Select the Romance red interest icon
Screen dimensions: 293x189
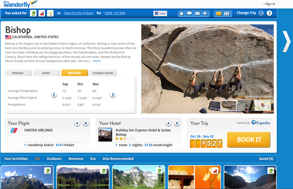click(x=42, y=13)
